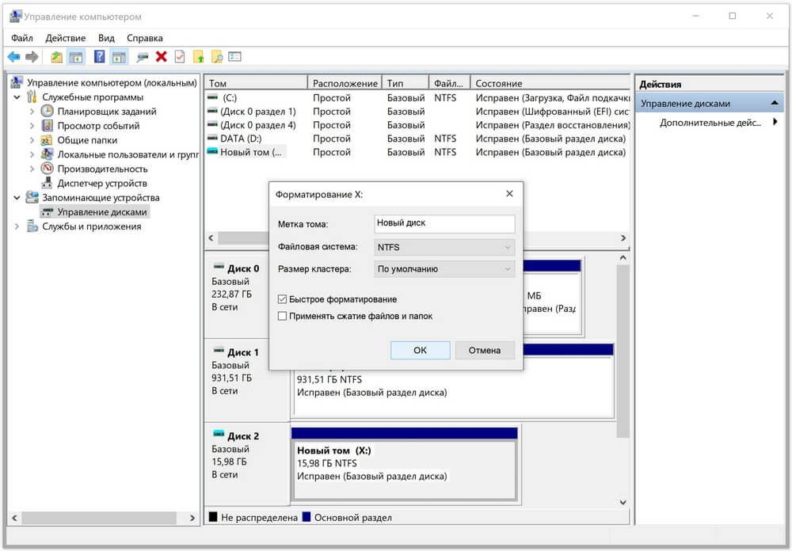Viewport: 792px width, 551px height.
Task: Open the View menu (Вид)
Action: 106,38
